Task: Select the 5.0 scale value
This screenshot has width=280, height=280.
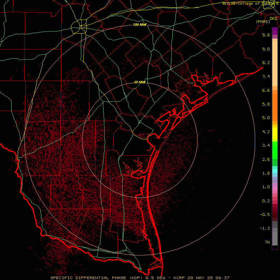Action: 266,118
